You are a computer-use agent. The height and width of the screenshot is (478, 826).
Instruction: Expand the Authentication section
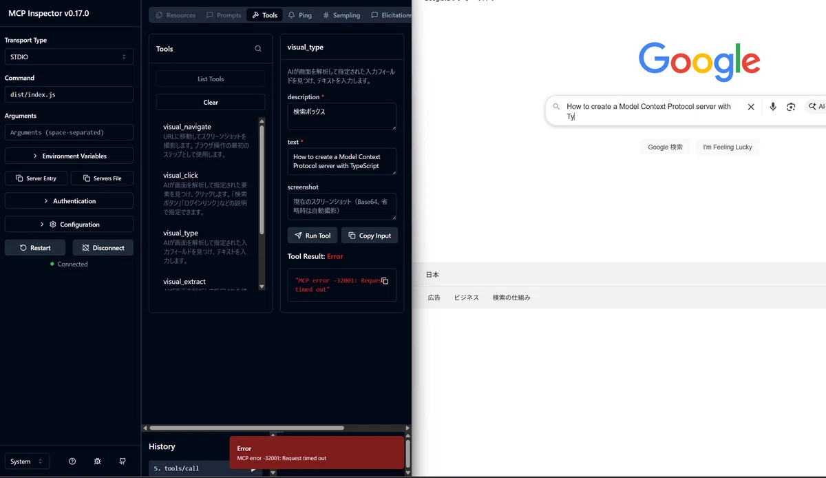pos(69,201)
